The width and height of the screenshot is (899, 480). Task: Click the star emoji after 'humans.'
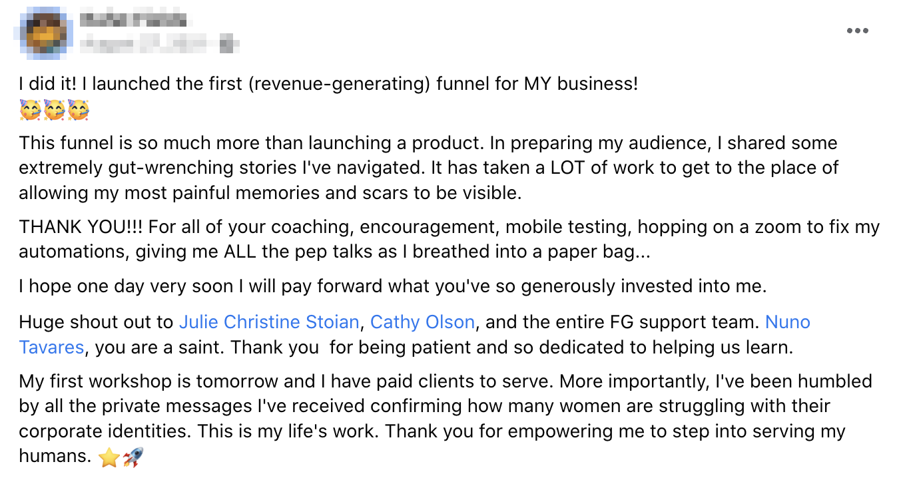tap(108, 457)
